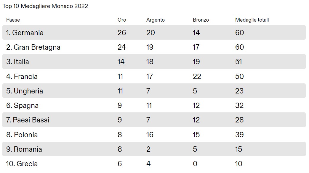
Task: Click the '2. Gran Bretagna' country cell
Action: coord(33,47)
